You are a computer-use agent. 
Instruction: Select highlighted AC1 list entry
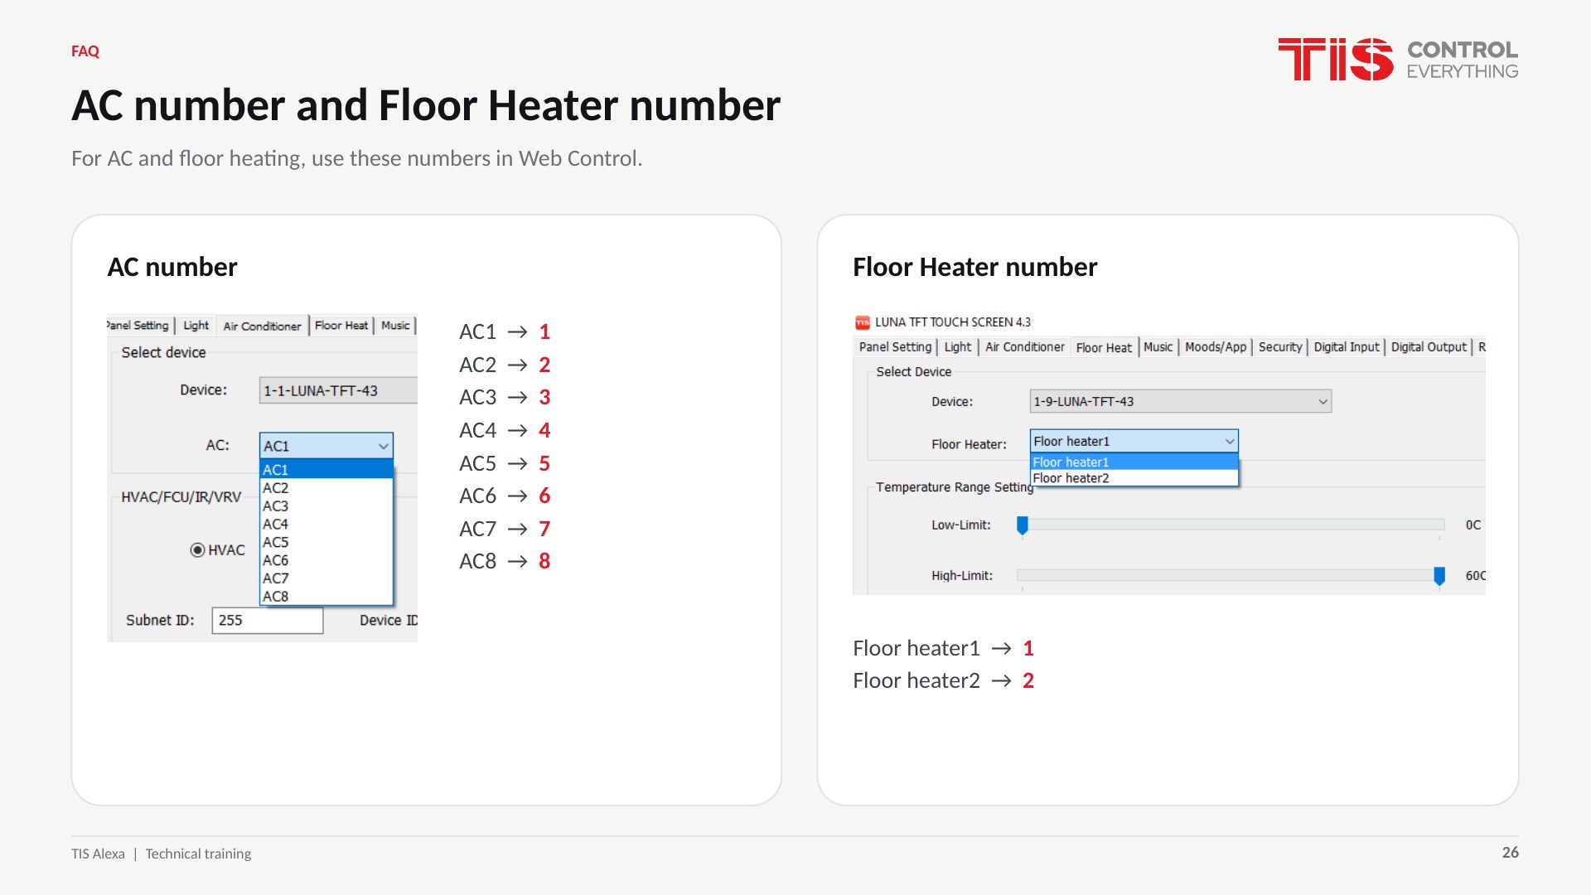pos(326,470)
